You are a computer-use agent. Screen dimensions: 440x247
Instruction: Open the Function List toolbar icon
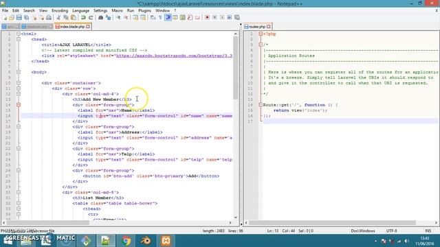coord(190,18)
